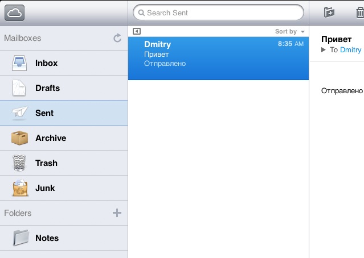Screen dimensions: 364x258
Task: Collapse the mailbox sidebar panel arrow
Action: pyautogui.click(x=136, y=32)
